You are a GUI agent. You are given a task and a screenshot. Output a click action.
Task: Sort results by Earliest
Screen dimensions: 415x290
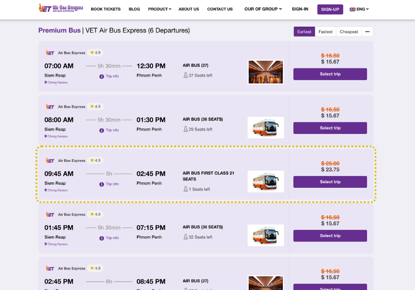point(304,32)
